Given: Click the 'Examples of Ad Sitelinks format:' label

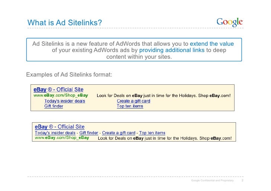Looking at the screenshot, I should click(69, 74).
